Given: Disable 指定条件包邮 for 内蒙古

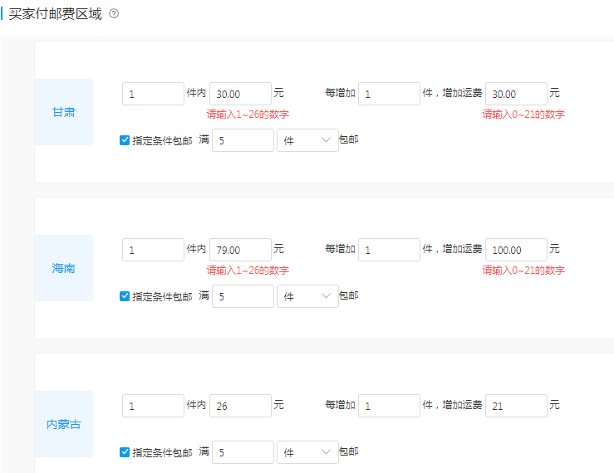Looking at the screenshot, I should [125, 452].
